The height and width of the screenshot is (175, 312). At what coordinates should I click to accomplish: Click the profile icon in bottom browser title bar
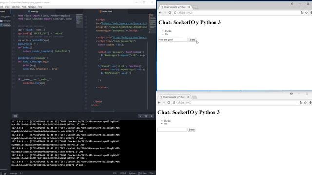(291, 94)
